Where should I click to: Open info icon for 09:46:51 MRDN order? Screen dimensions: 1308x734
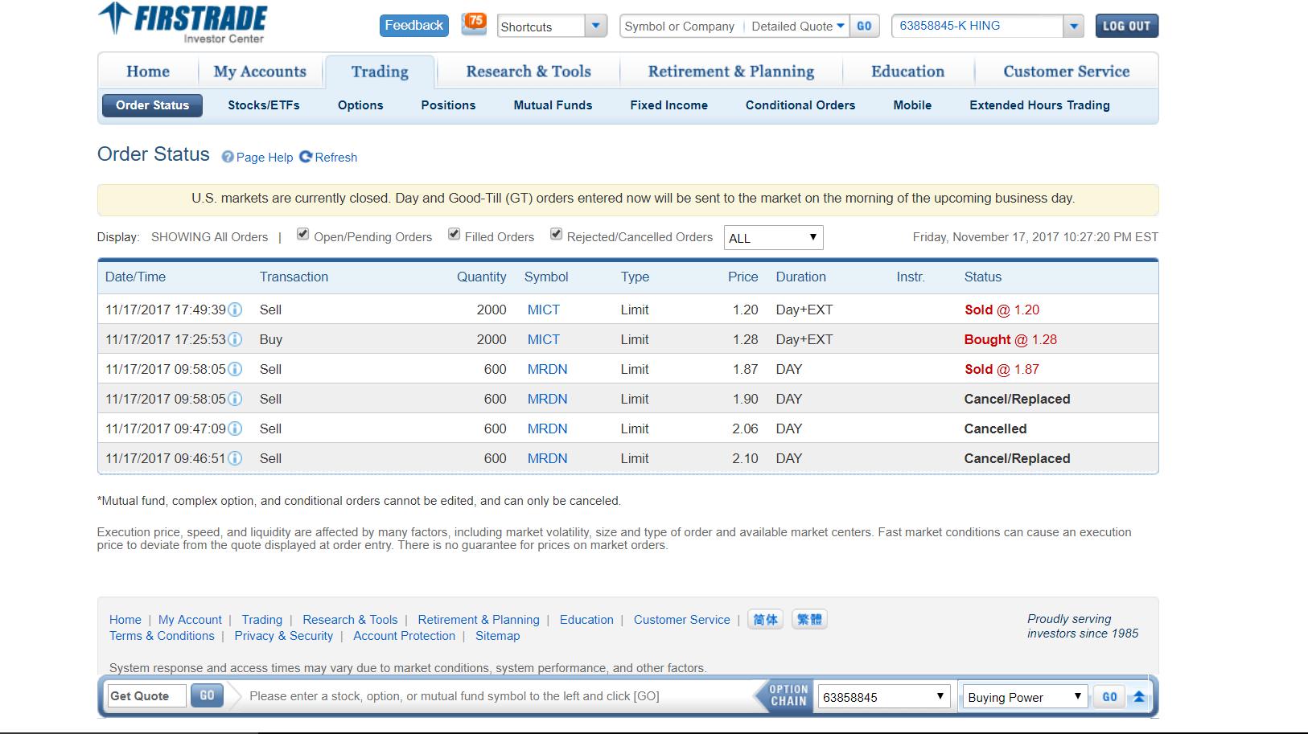click(235, 458)
